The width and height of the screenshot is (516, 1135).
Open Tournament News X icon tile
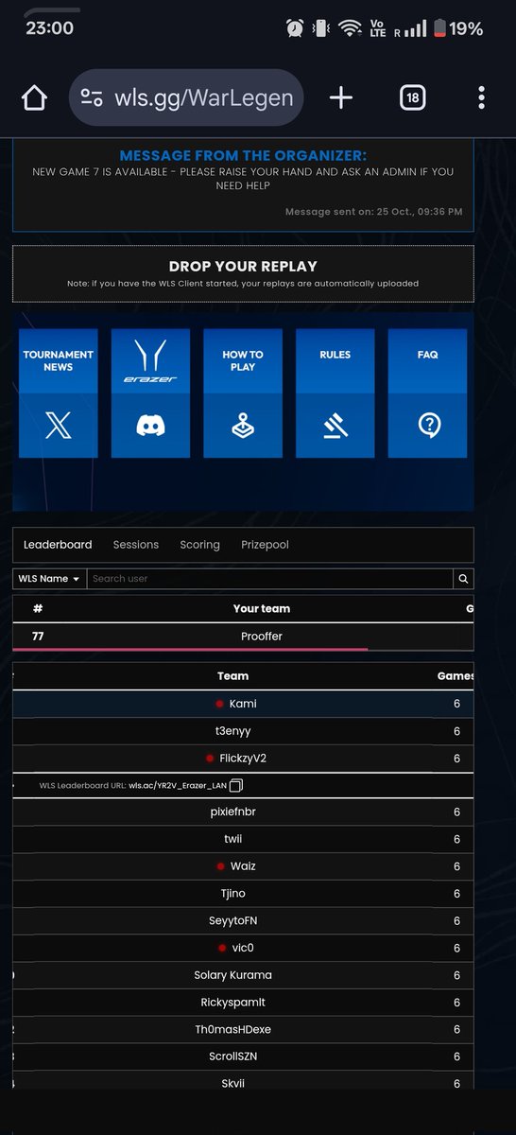(58, 393)
